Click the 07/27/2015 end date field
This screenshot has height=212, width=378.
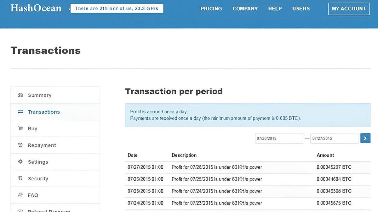[334, 138]
